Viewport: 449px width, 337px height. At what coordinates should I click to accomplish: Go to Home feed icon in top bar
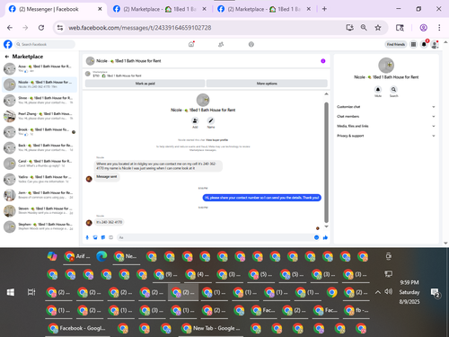(191, 44)
